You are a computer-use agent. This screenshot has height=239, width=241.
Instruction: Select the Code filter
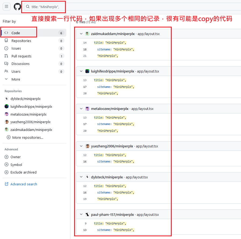[34, 33]
